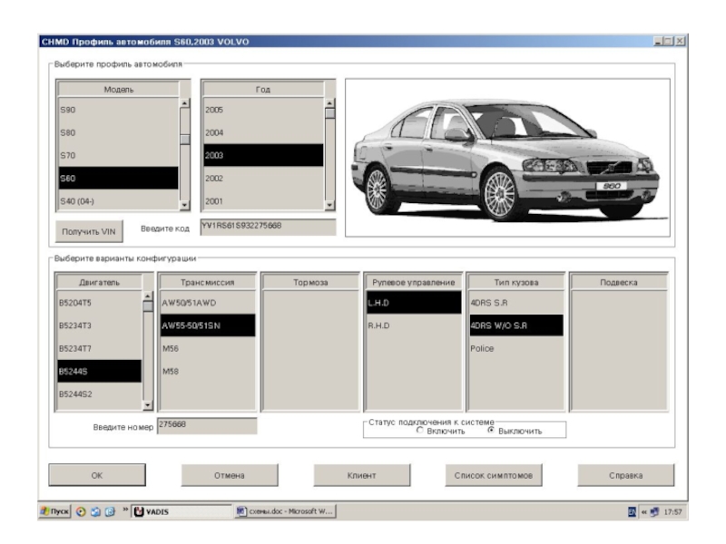
Task: Click the scrollbar thumb of the Год list
Action: click(x=329, y=113)
